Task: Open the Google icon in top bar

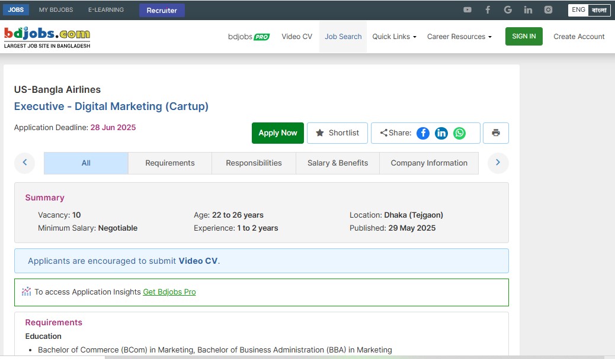Action: 508,10
